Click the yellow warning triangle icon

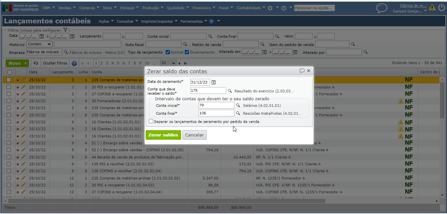click(x=432, y=7)
